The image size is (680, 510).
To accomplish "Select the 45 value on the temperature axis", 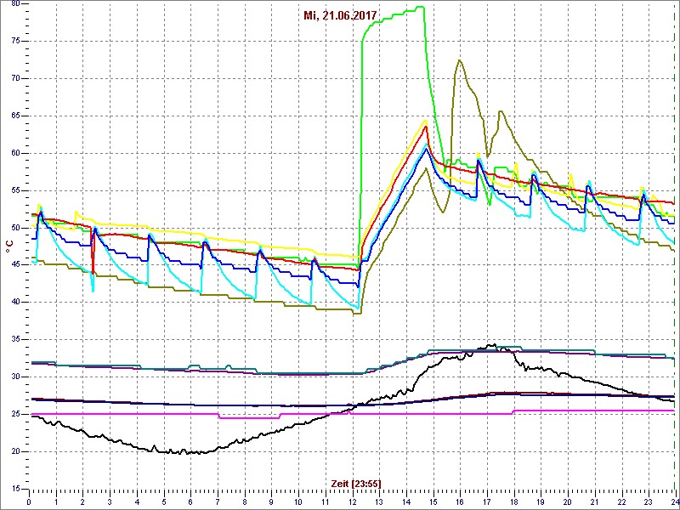I will (x=14, y=265).
